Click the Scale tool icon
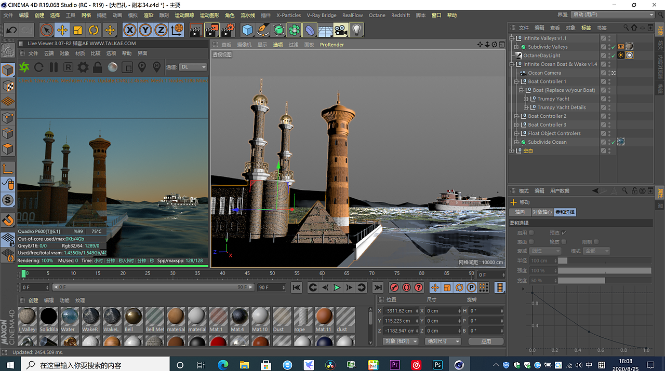This screenshot has width=665, height=371. tap(78, 30)
